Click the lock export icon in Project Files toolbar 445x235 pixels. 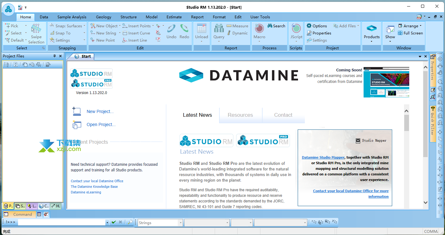(x=48, y=65)
